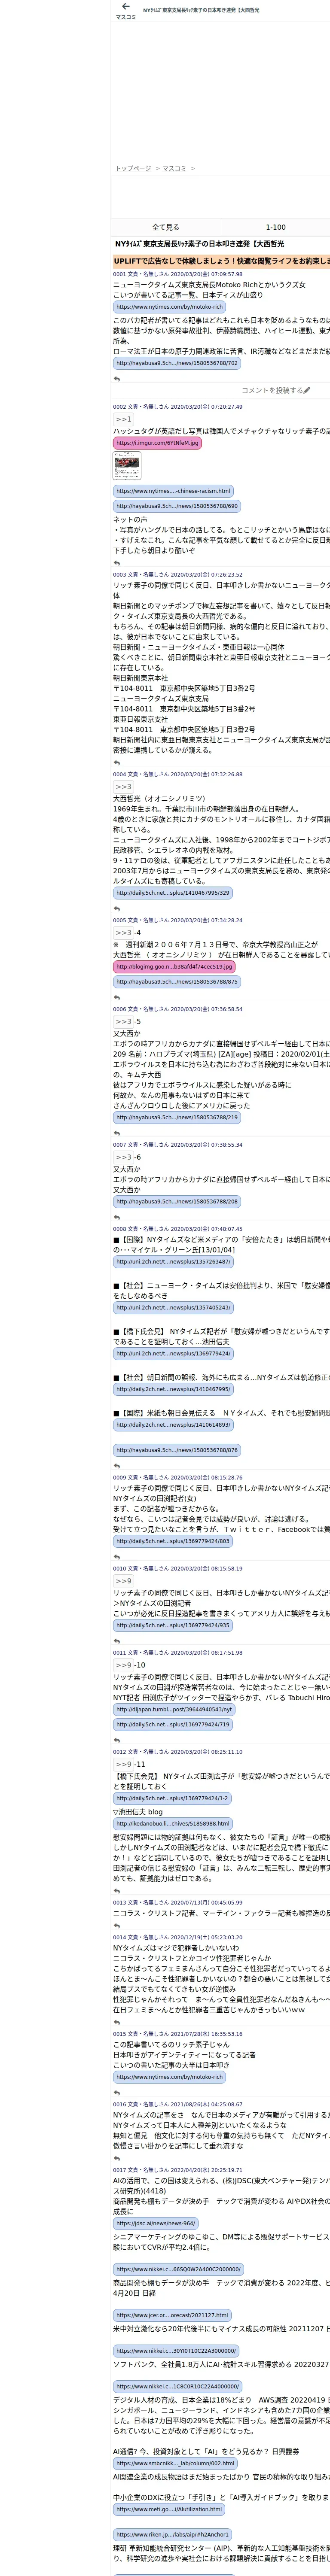
Task: Open the blogimg.goo.ne.jp image link
Action: [174, 967]
